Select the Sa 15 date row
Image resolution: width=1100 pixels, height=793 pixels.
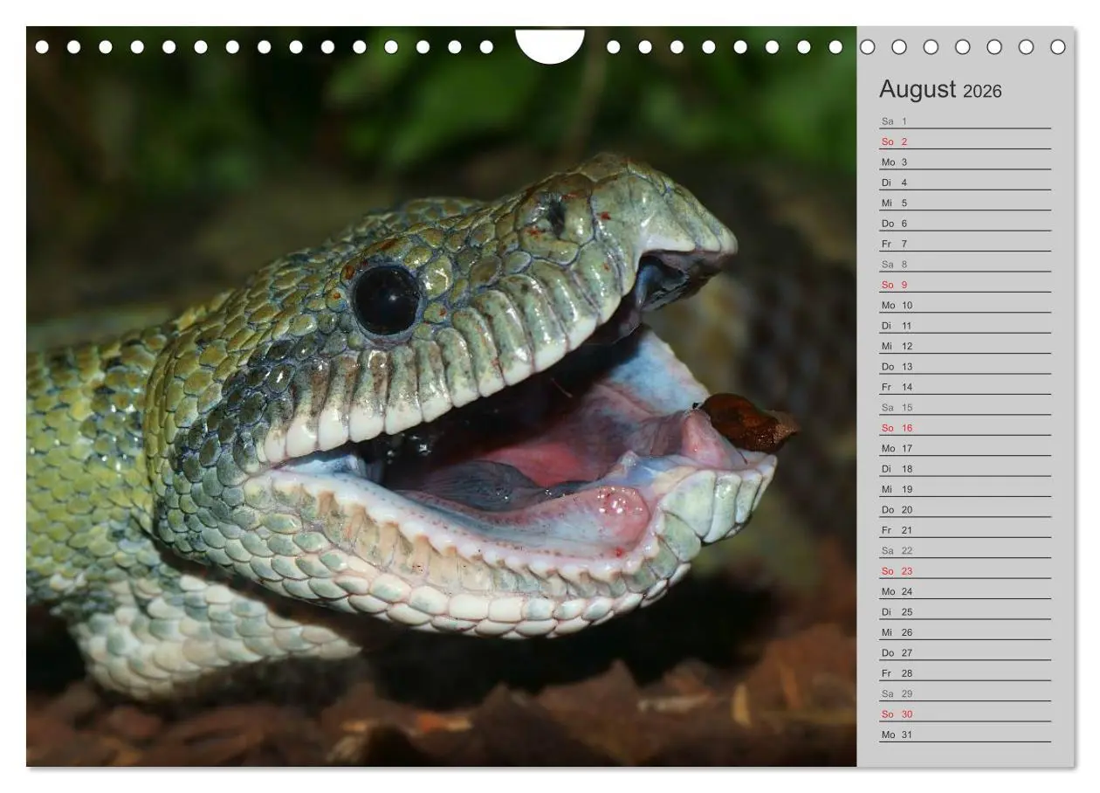966,407
